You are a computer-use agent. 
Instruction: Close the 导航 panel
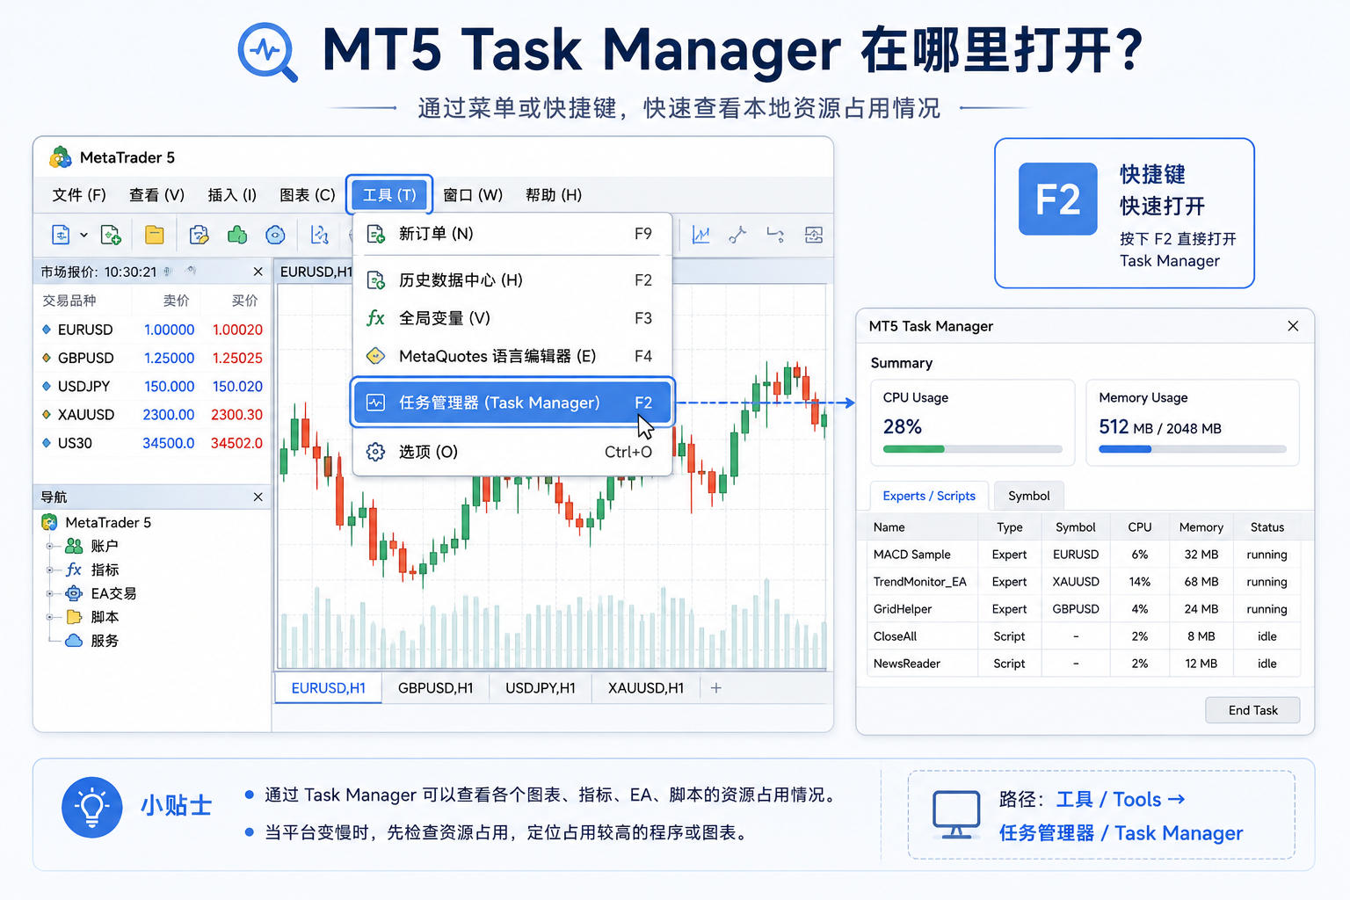point(258,497)
